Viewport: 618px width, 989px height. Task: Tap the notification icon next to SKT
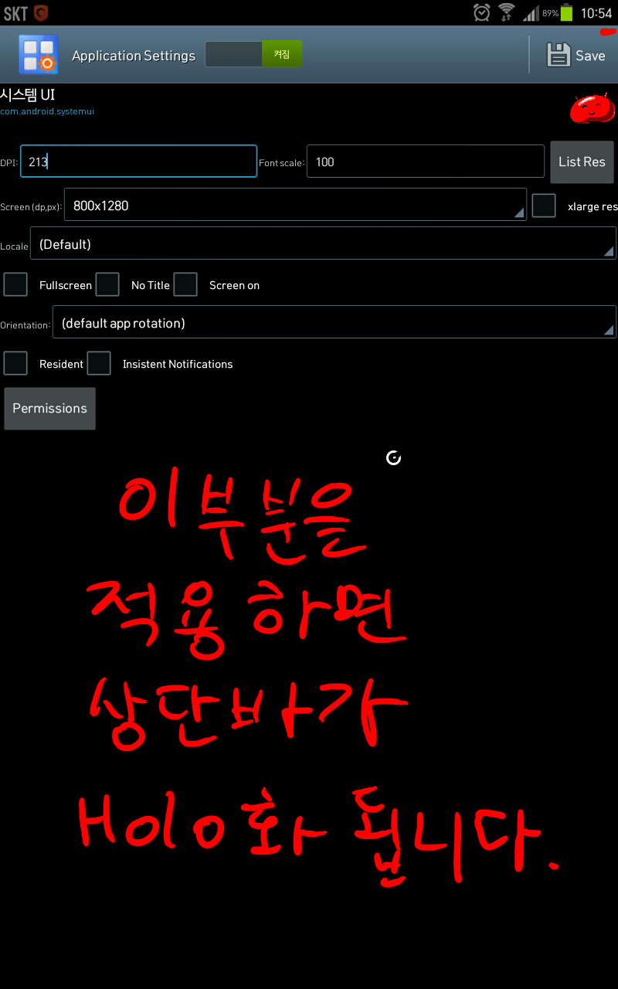pos(40,12)
